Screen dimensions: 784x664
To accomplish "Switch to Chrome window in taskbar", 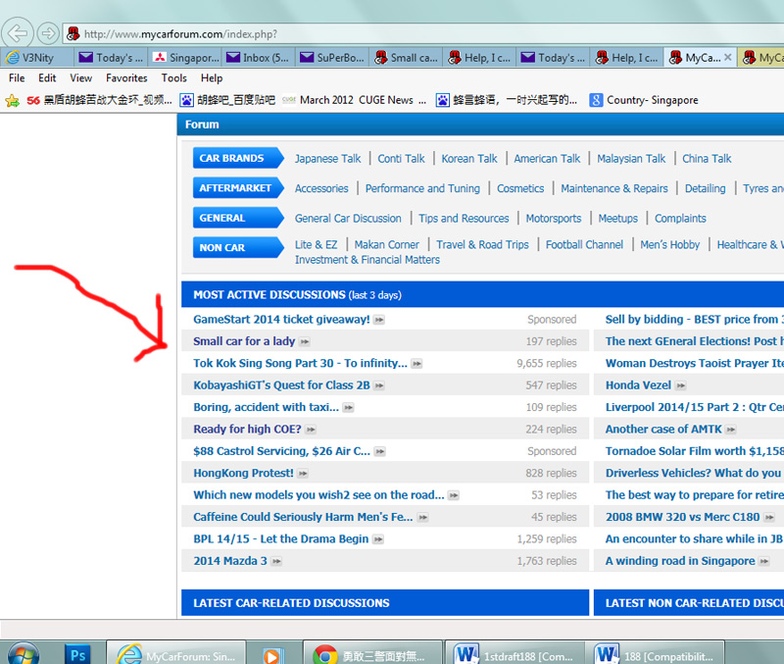I will [x=372, y=653].
